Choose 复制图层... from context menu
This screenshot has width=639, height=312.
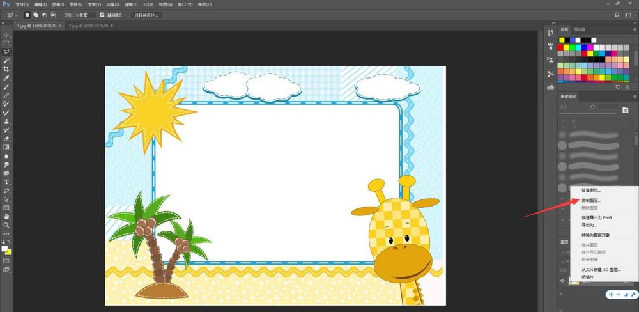coord(591,201)
